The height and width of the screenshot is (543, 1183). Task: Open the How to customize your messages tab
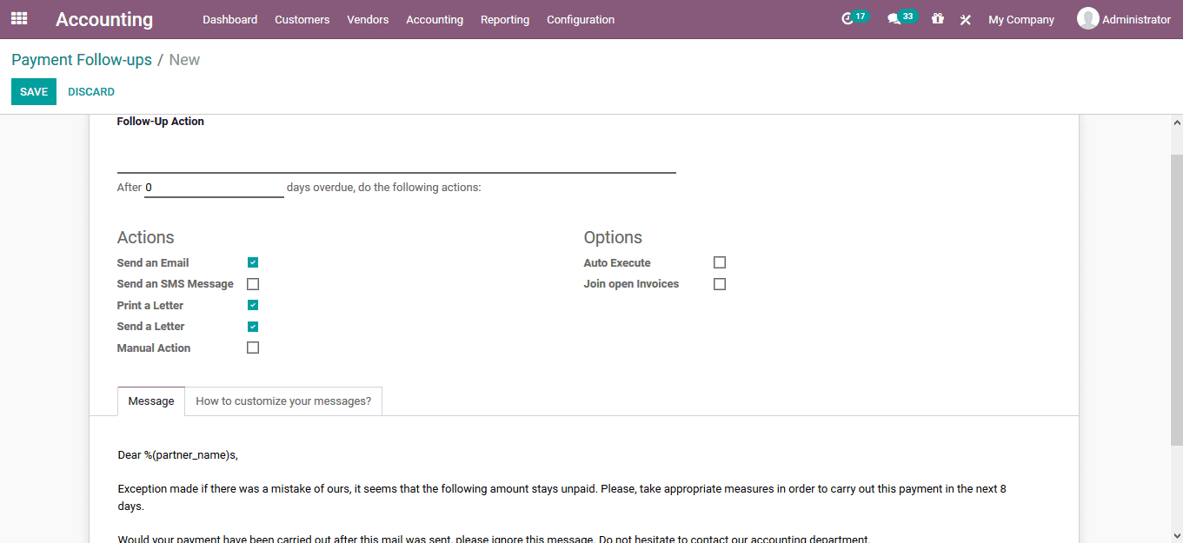[282, 401]
